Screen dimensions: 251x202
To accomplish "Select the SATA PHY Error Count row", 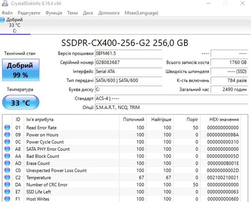I will (122, 149).
